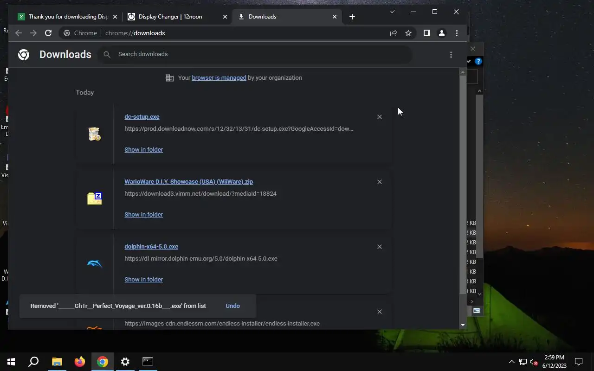Click the search magnifier in Downloads
The height and width of the screenshot is (371, 594).
(107, 54)
